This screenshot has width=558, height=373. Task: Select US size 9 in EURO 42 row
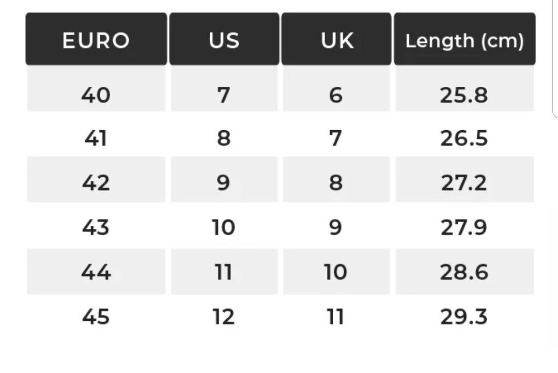tap(224, 182)
